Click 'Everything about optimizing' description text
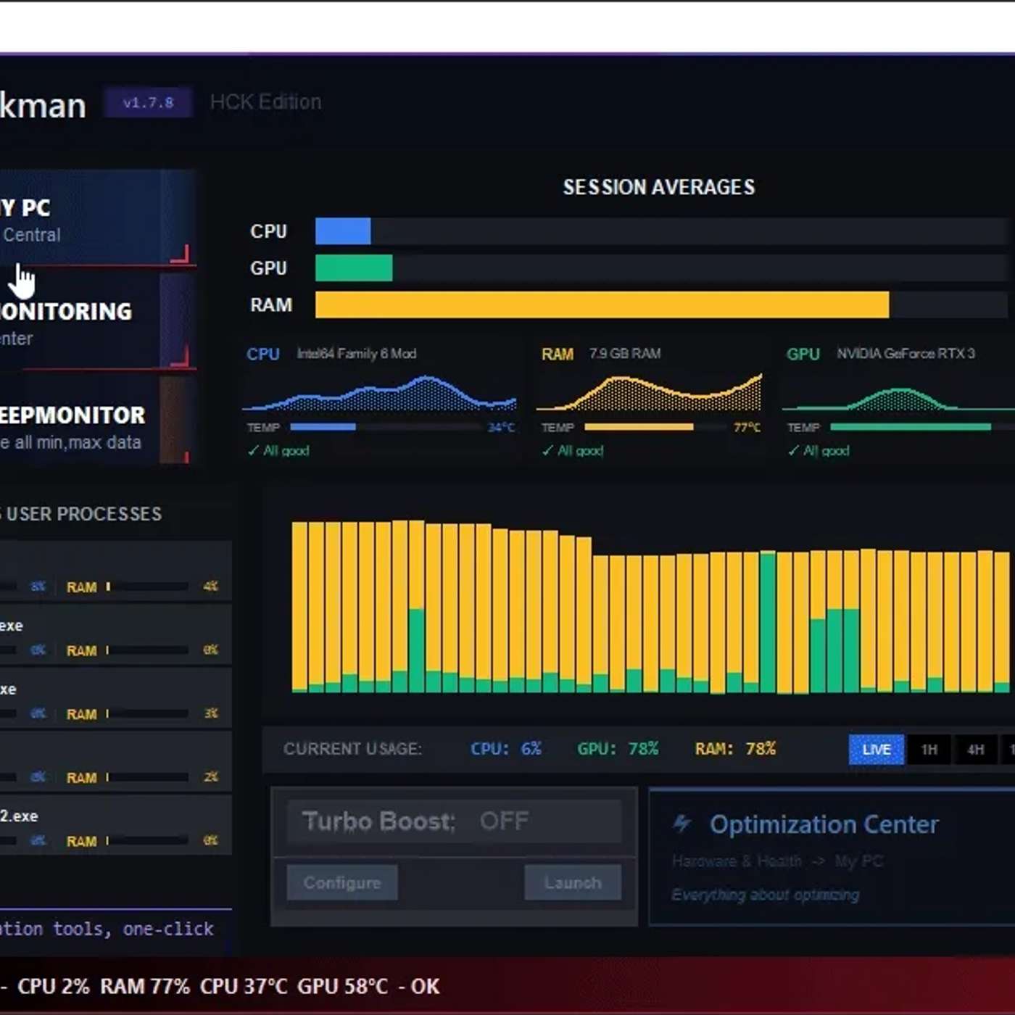 765,895
